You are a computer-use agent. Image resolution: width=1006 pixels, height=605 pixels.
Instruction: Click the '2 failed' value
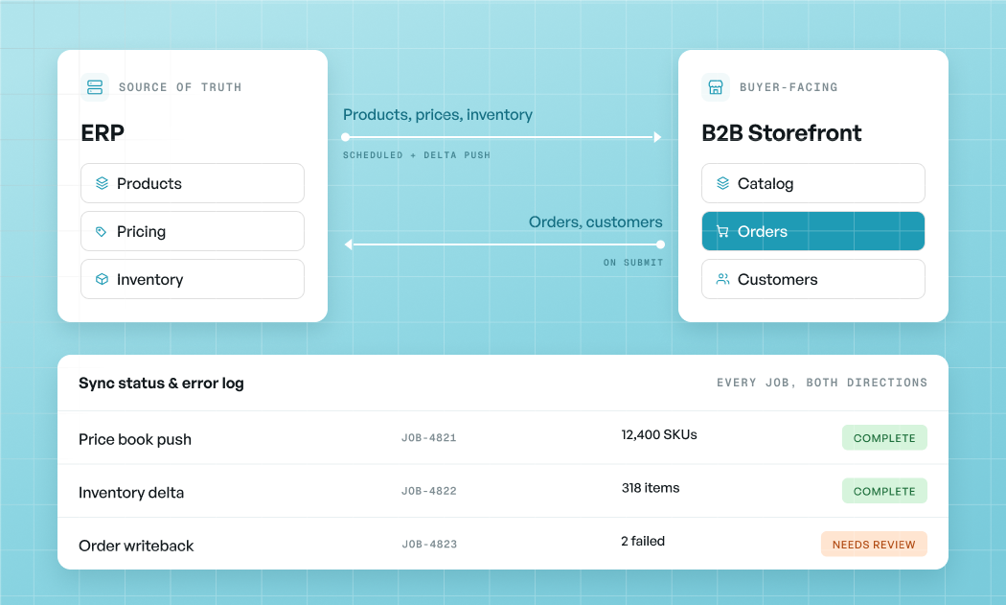pos(642,542)
